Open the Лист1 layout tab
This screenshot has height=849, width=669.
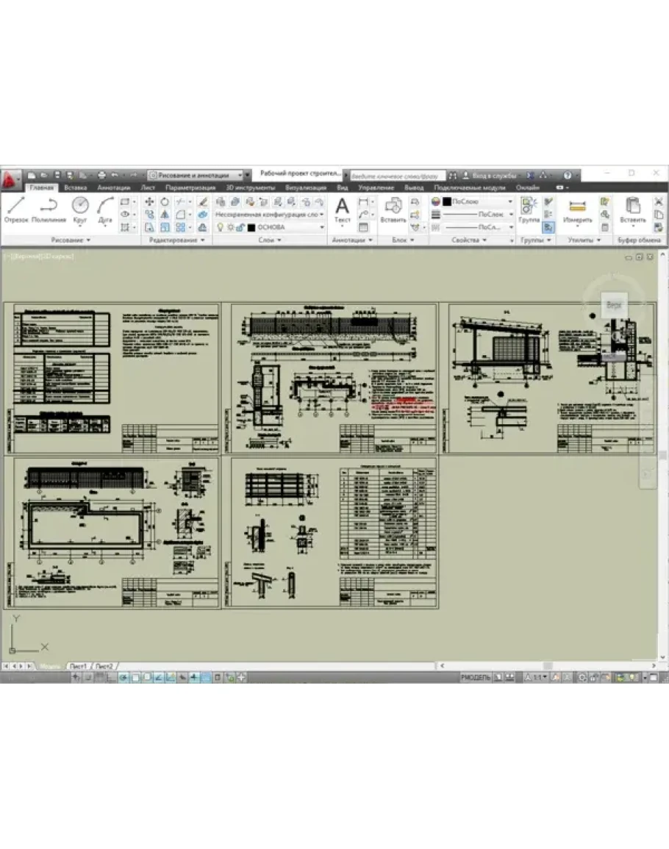(78, 666)
